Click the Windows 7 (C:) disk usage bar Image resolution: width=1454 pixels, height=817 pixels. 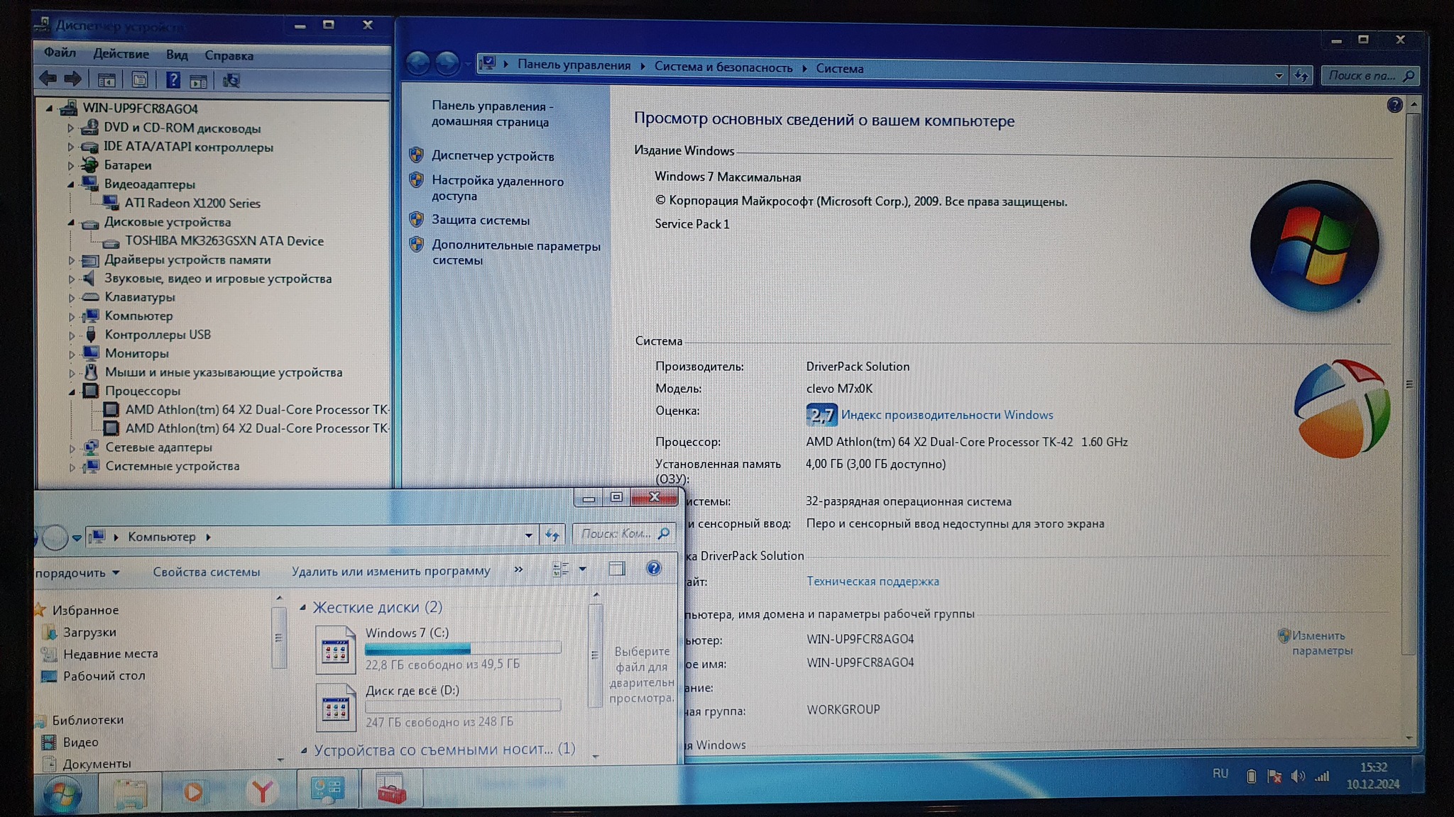click(462, 648)
